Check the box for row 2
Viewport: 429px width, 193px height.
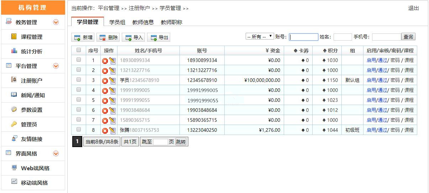79,70
